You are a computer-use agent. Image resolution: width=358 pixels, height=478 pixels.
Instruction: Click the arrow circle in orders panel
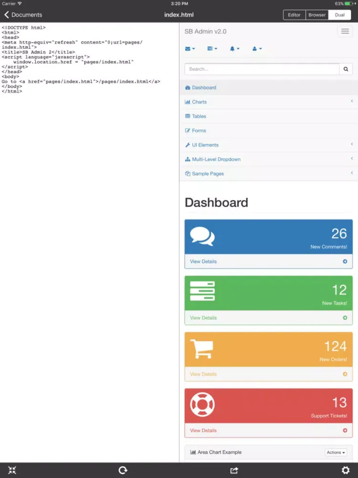(x=345, y=374)
